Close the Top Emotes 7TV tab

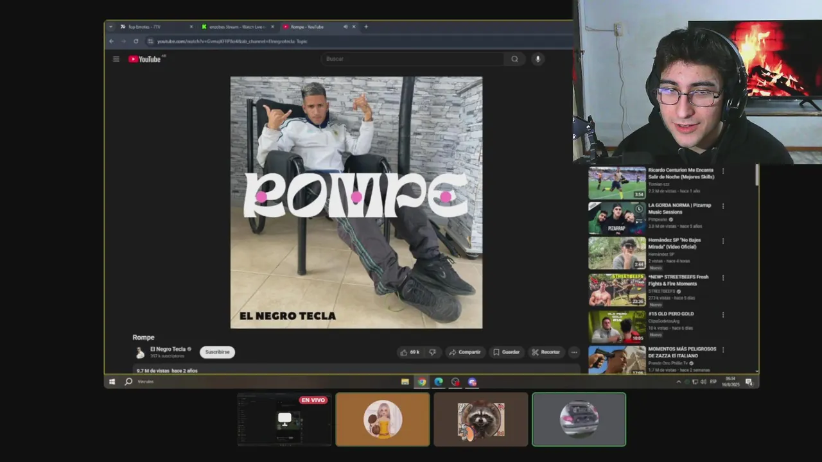point(191,27)
